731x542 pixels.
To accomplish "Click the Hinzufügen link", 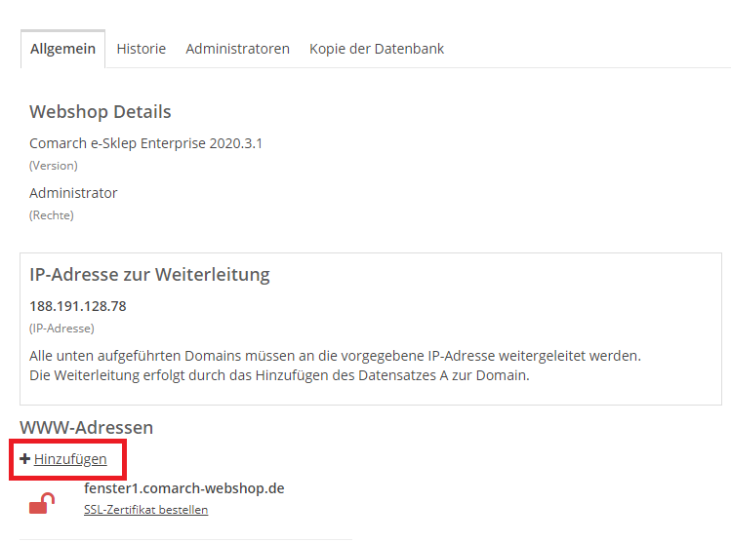I will click(70, 459).
